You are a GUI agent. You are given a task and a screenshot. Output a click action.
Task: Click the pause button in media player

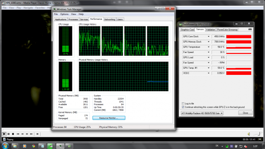click(x=8, y=134)
